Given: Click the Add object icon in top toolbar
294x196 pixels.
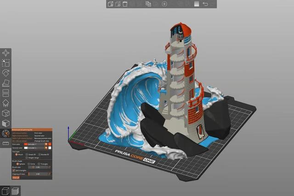Looking at the screenshot, I should tap(110, 4).
